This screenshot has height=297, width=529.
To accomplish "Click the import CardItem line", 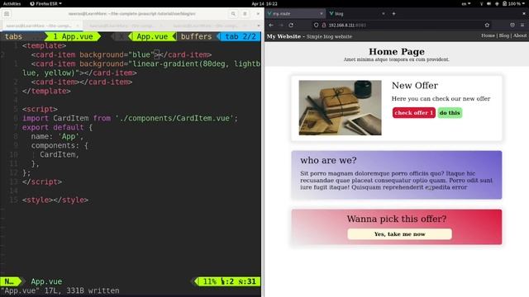I will point(131,118).
